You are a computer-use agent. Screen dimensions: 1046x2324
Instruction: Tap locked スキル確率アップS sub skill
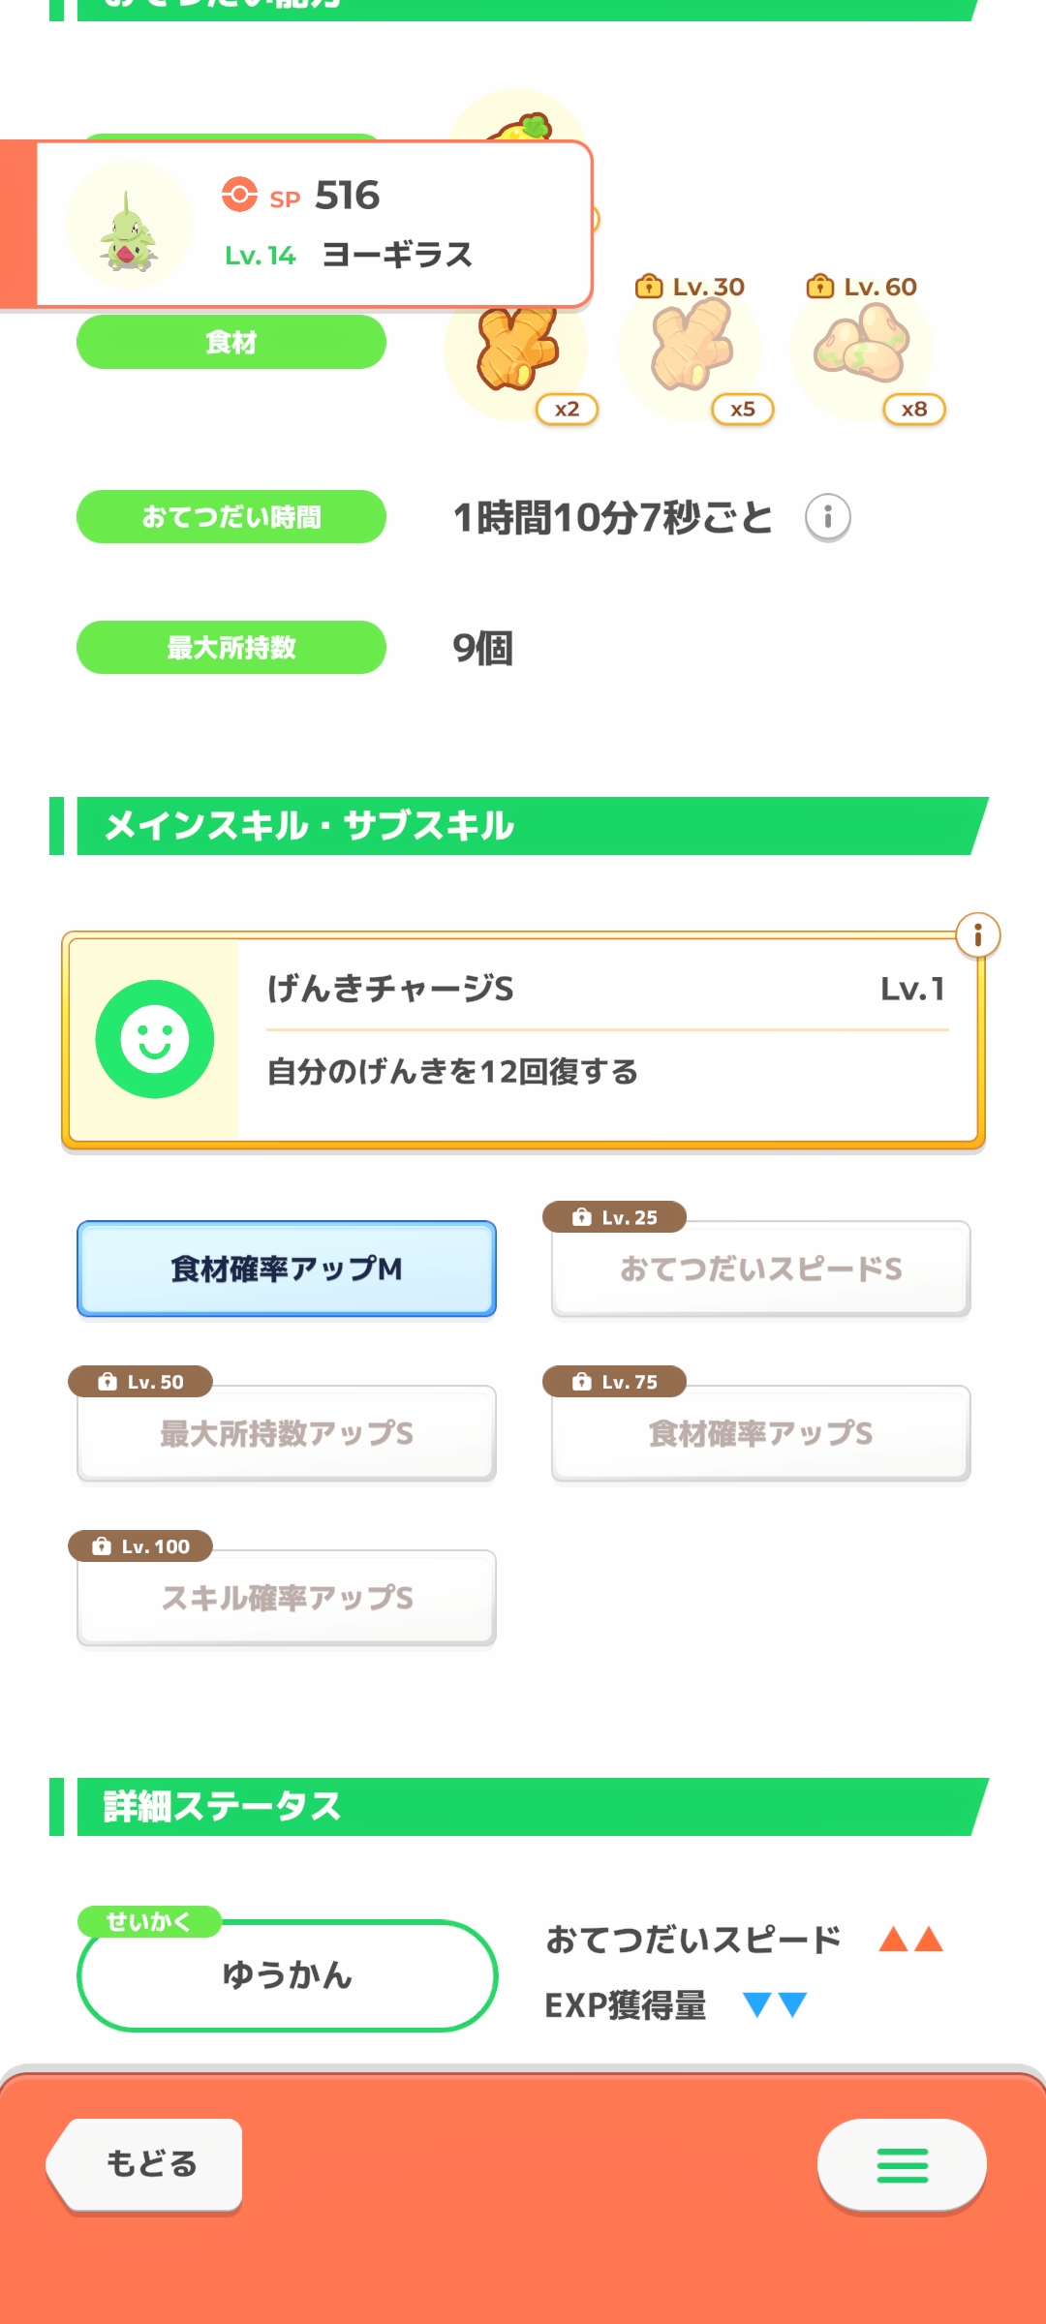tap(287, 1598)
